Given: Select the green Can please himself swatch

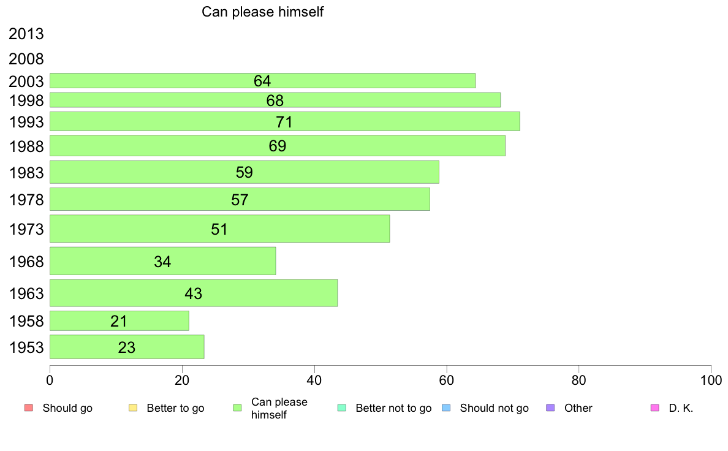Looking at the screenshot, I should point(237,408).
